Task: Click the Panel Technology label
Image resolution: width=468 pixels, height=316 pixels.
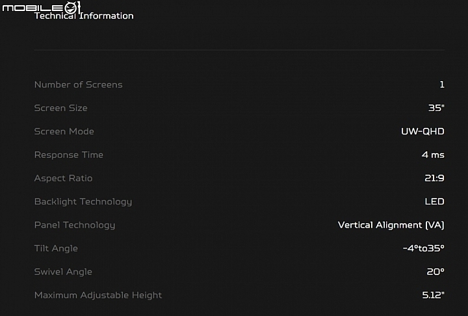Action: [x=75, y=225]
